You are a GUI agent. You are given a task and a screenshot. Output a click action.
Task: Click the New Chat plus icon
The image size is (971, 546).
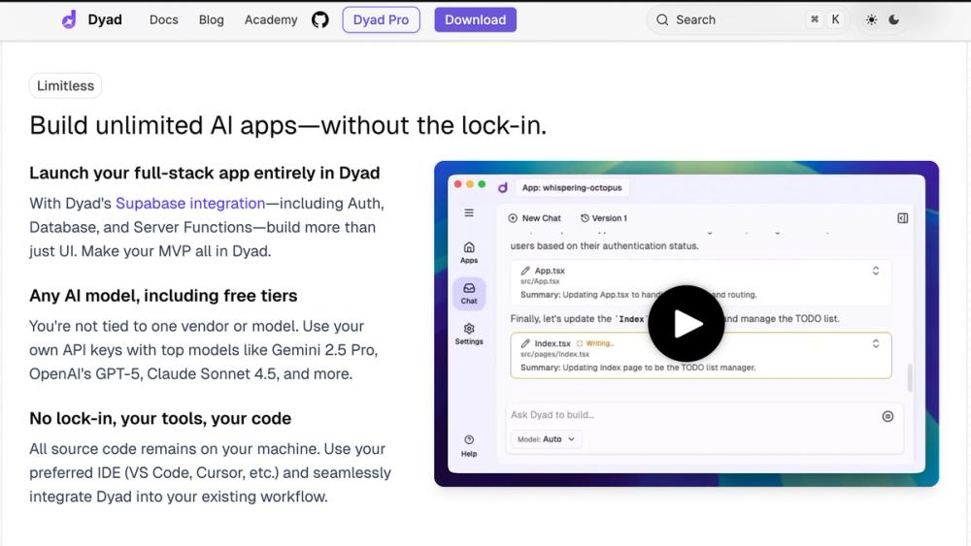point(513,218)
